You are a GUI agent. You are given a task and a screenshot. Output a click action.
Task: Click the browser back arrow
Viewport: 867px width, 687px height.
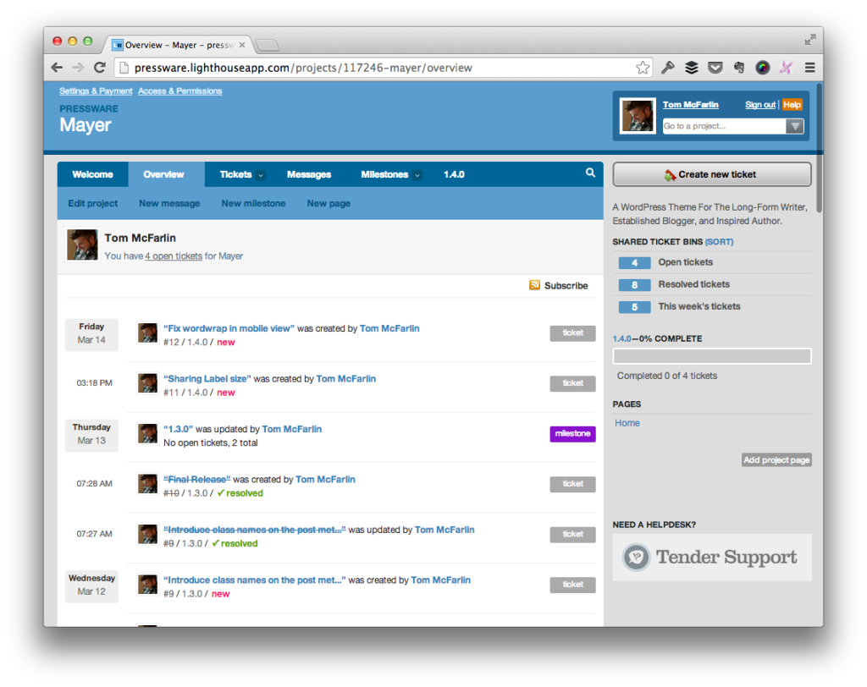click(x=57, y=68)
